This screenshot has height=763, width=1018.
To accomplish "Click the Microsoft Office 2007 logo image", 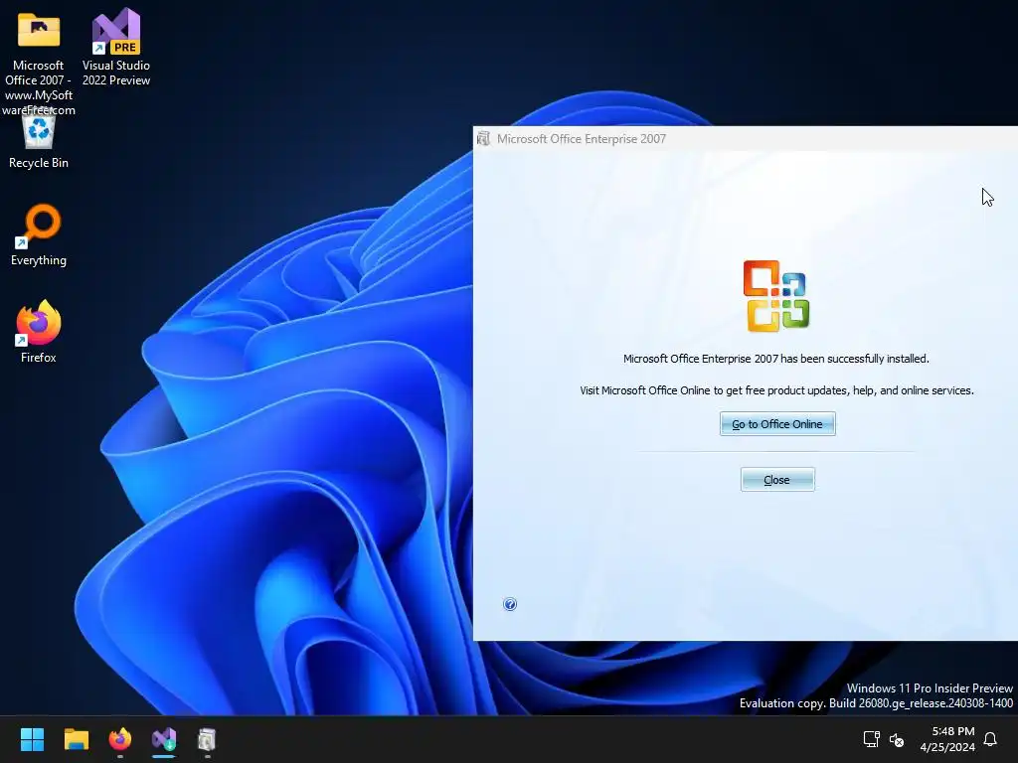I will coord(776,296).
